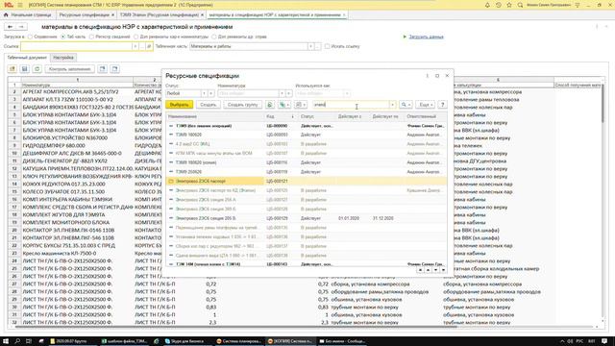
Task: Click into the dialog search input field
Action: 351,105
